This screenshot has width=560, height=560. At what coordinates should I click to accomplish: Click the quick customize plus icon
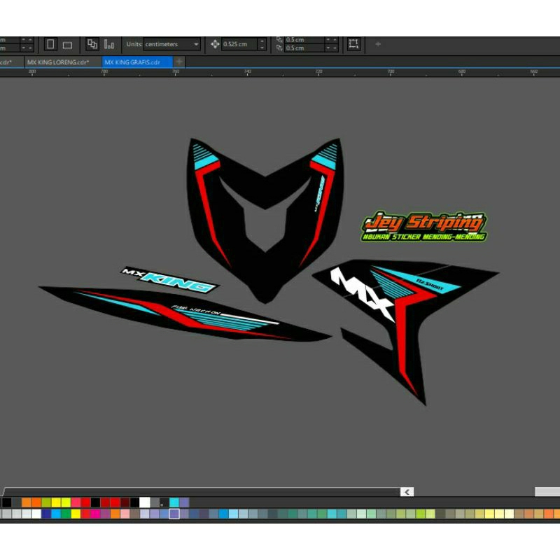378,44
